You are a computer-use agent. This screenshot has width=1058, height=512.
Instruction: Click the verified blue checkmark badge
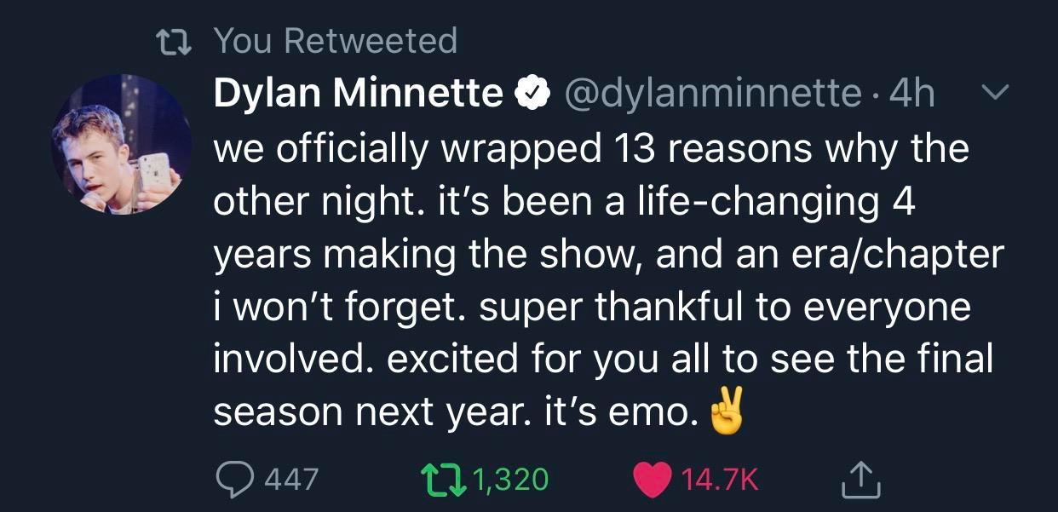tap(531, 93)
